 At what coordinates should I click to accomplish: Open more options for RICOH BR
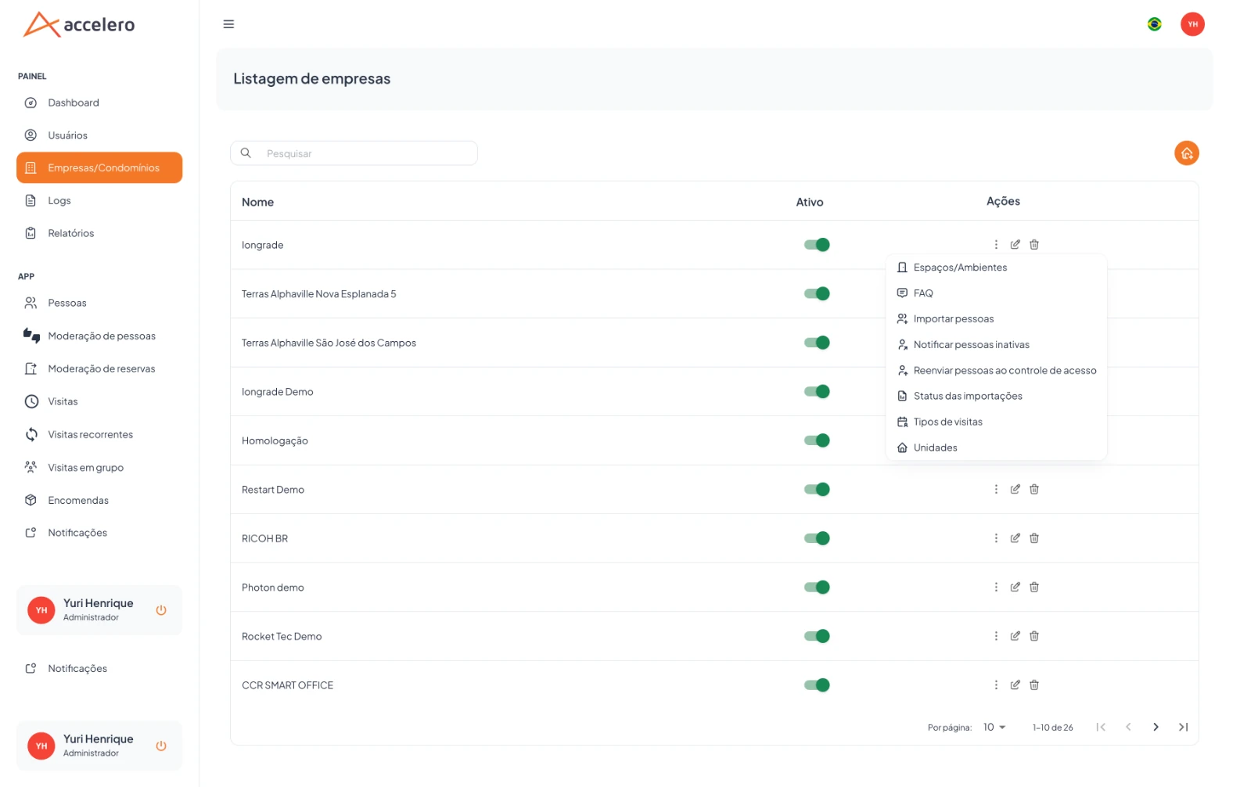pyautogui.click(x=996, y=538)
